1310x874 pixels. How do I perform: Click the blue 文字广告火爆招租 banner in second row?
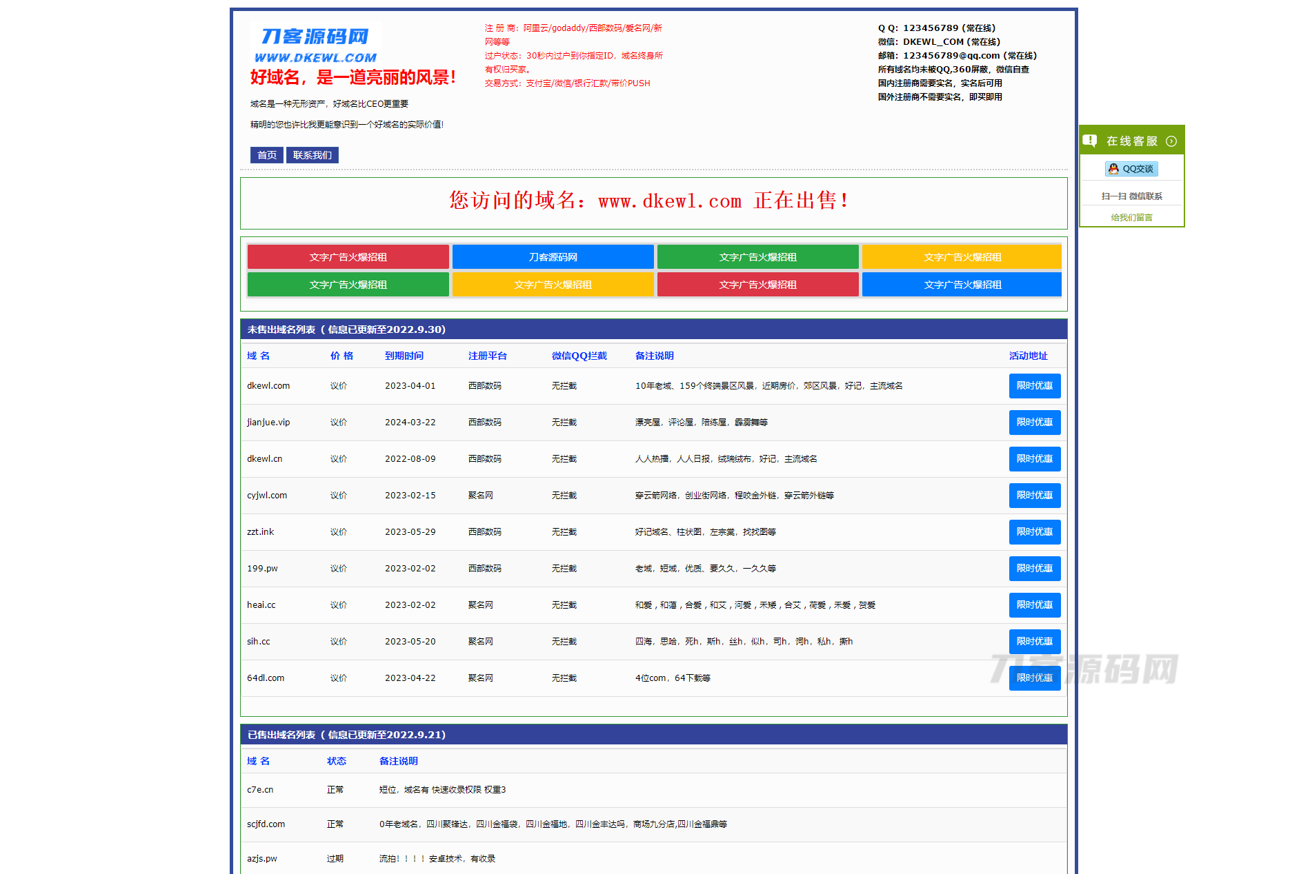tap(962, 285)
